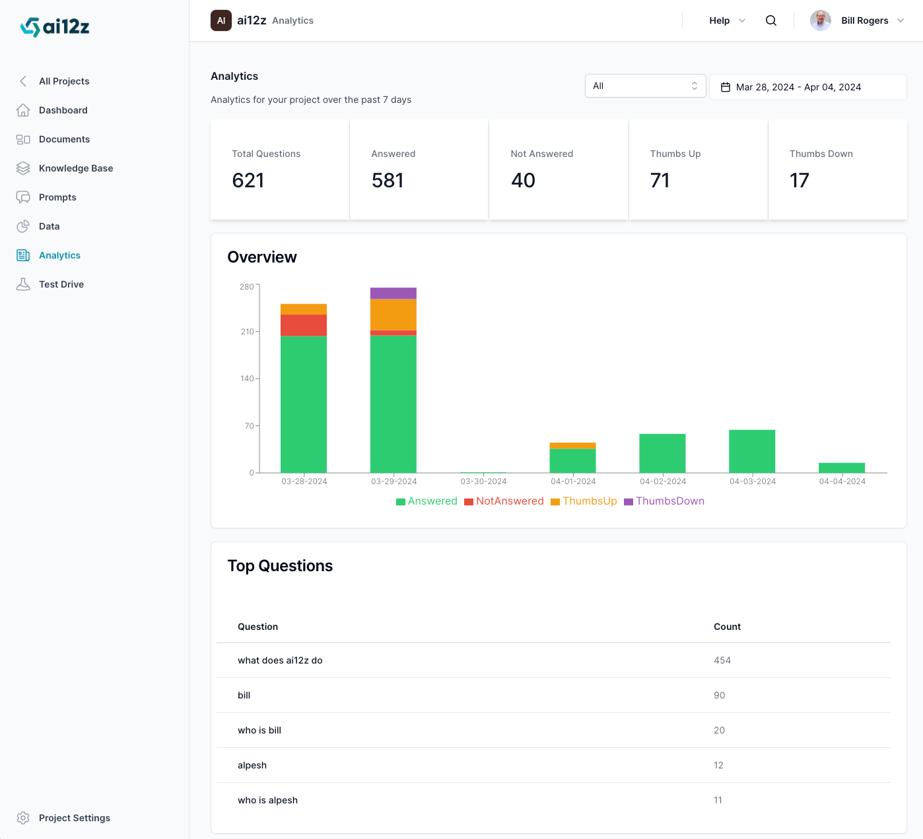Click the 'bill' question row
The image size is (923, 839).
pyautogui.click(x=553, y=695)
